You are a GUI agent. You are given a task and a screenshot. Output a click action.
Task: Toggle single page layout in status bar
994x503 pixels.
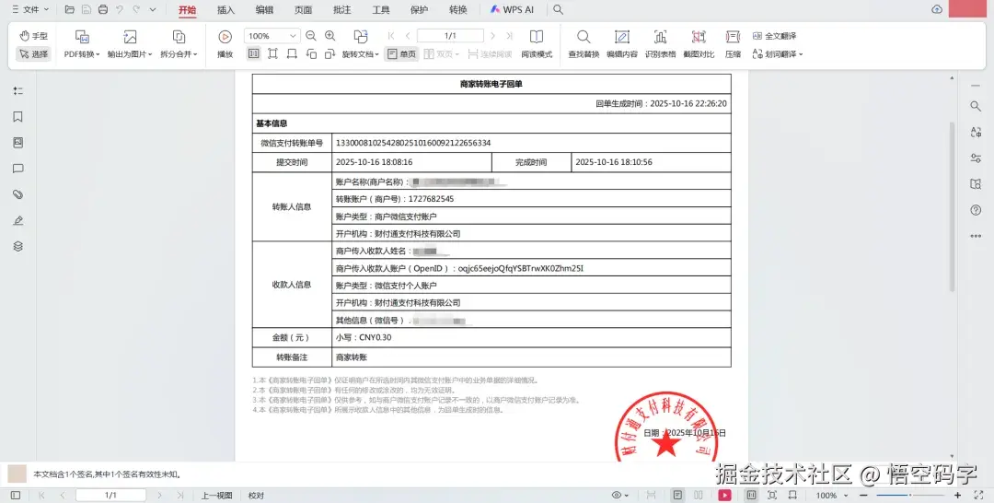coord(677,495)
